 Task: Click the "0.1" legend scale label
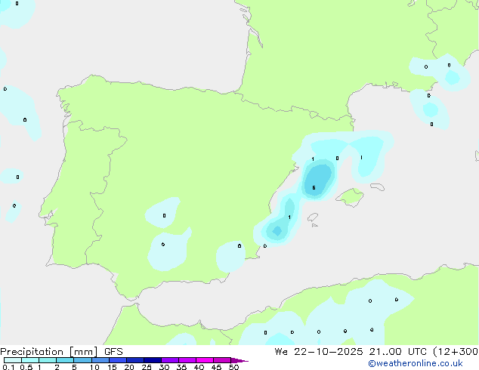pyautogui.click(x=8, y=367)
